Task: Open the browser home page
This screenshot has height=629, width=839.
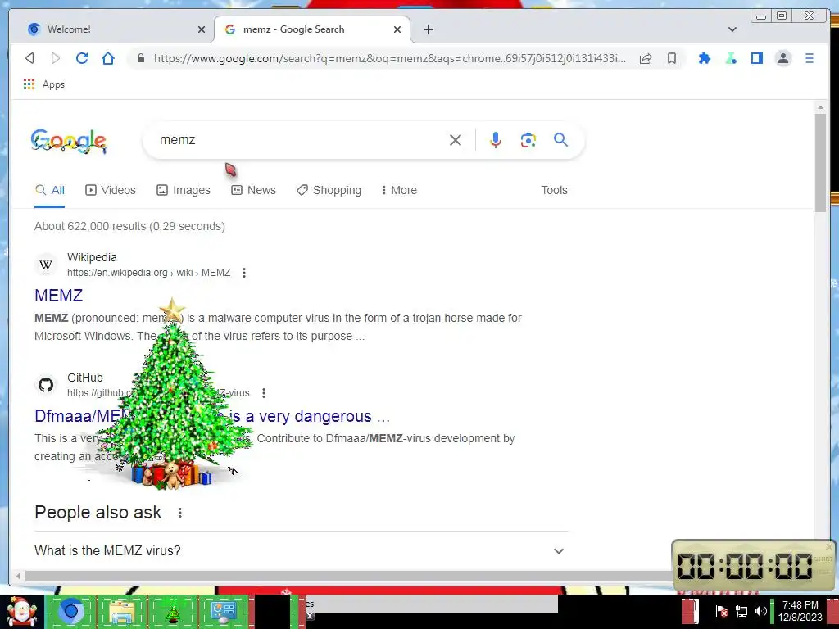Action: 108,58
